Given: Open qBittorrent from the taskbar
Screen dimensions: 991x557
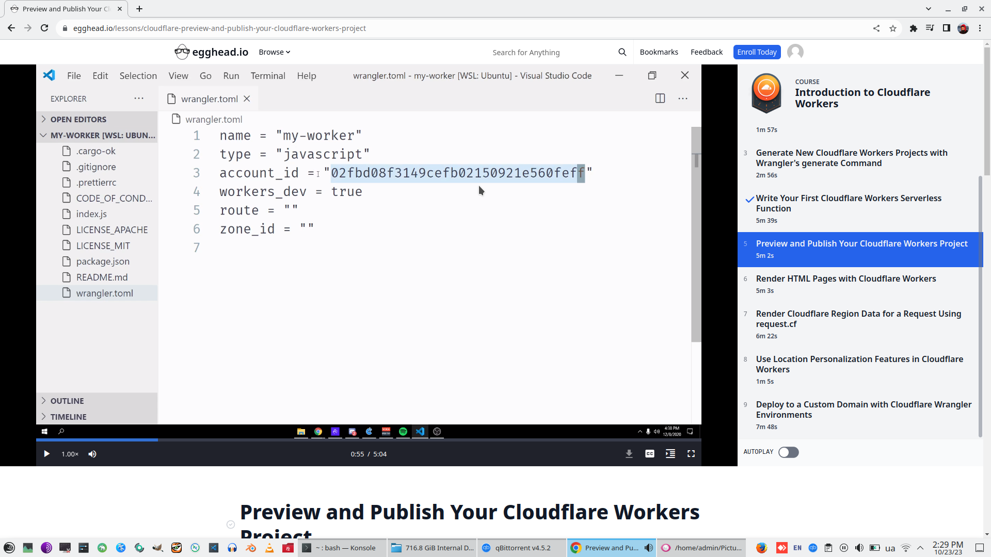Looking at the screenshot, I should coord(521,548).
